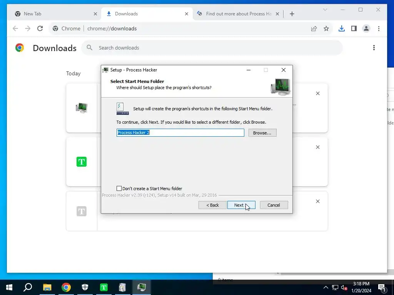Click the Back button in setup
The image size is (394, 295).
pos(212,205)
